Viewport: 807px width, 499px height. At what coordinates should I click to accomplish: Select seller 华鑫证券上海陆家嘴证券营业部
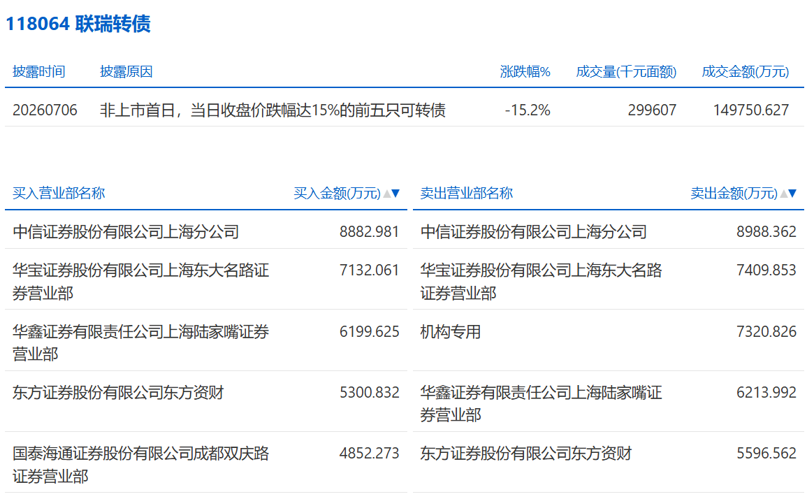coord(541,404)
